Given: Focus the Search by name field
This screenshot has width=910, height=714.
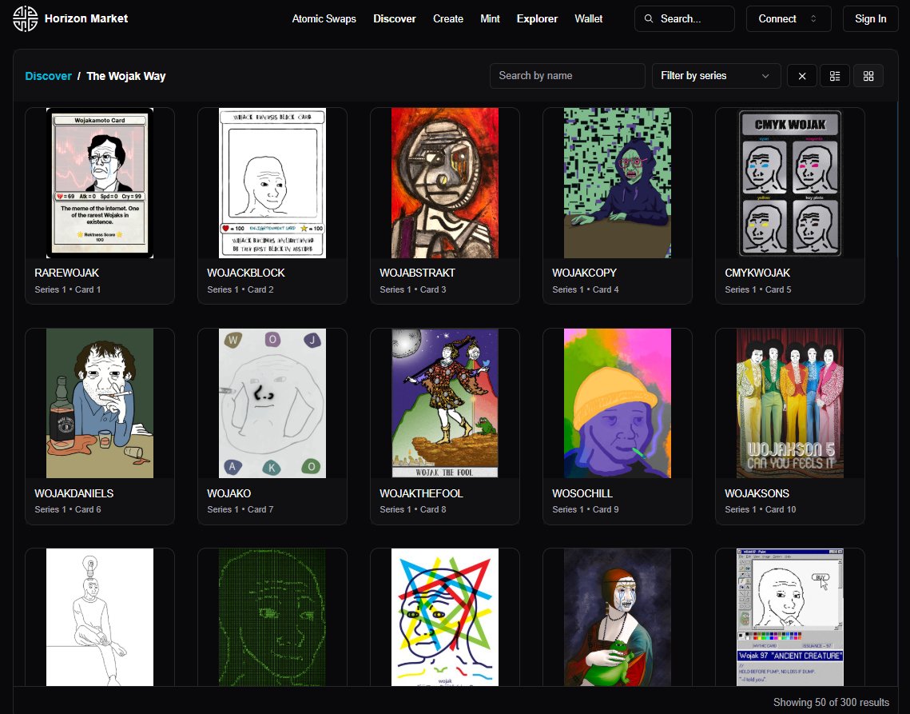Looking at the screenshot, I should (567, 76).
